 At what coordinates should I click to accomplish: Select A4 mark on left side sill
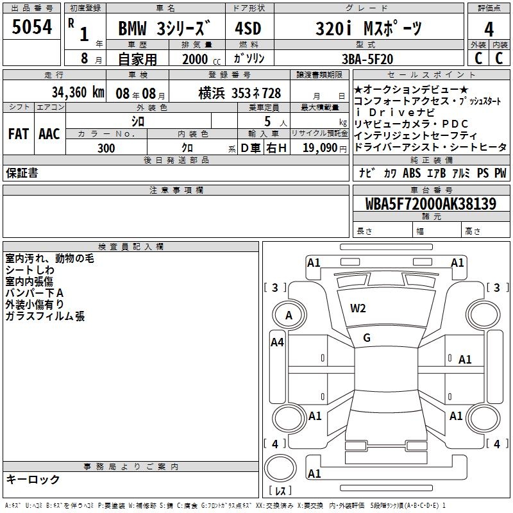point(278,342)
